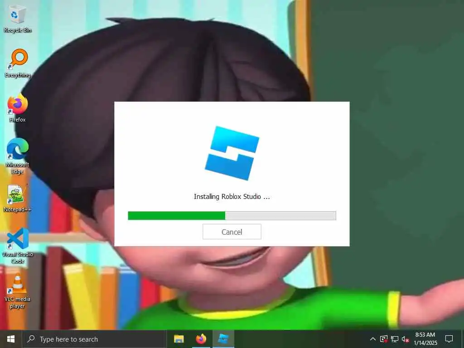This screenshot has width=464, height=348.
Task: Click the 'Installing Roblox Studio ...' status text
Action: (x=232, y=197)
